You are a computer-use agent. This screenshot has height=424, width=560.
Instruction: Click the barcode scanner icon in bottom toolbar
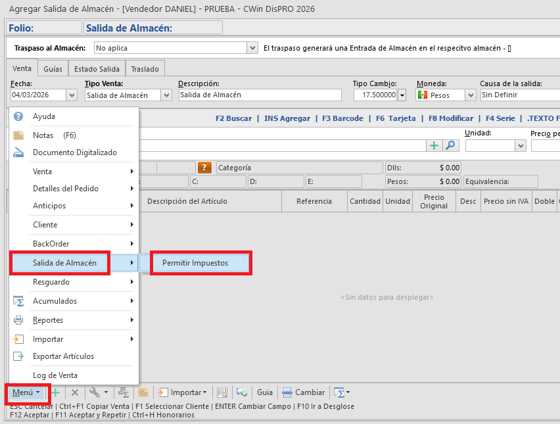pos(222,392)
